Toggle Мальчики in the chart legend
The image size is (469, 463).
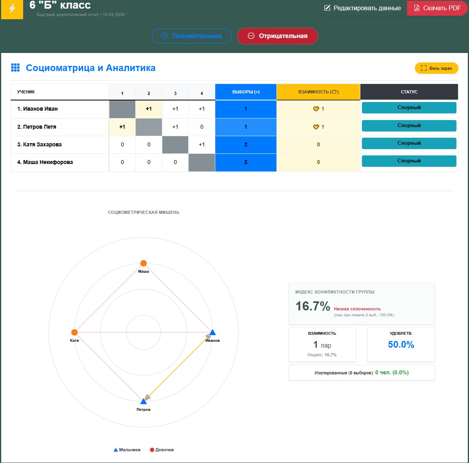127,450
